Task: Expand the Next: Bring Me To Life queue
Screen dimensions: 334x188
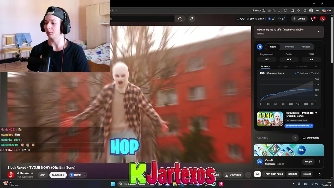Action: tap(319, 32)
